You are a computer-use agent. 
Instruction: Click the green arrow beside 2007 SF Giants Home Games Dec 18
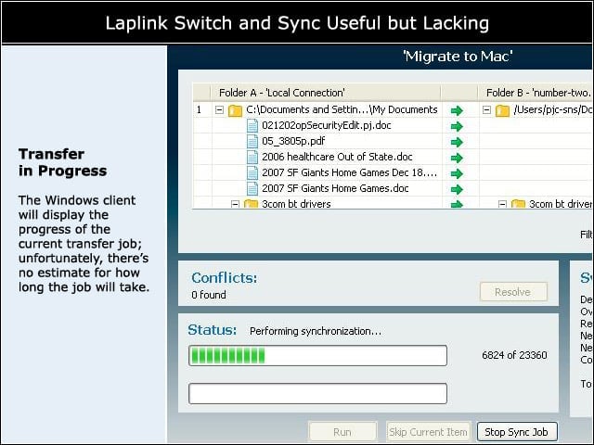(457, 173)
